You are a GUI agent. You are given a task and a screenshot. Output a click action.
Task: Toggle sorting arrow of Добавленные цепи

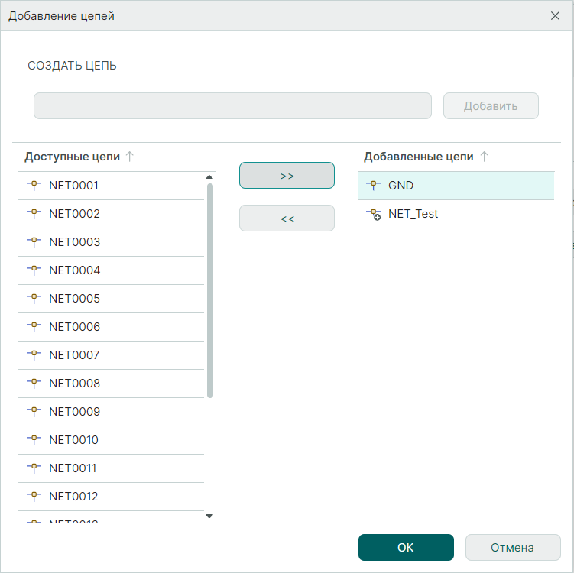(x=484, y=157)
